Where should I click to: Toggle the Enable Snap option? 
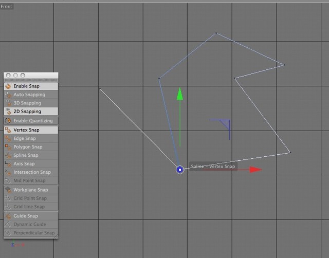(x=31, y=86)
